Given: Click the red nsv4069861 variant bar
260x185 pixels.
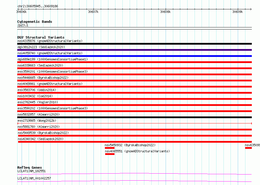Looking at the screenshot, I should (134, 87).
